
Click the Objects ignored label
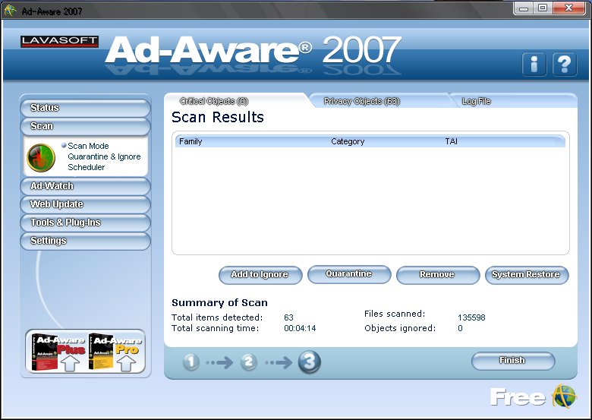click(x=400, y=328)
